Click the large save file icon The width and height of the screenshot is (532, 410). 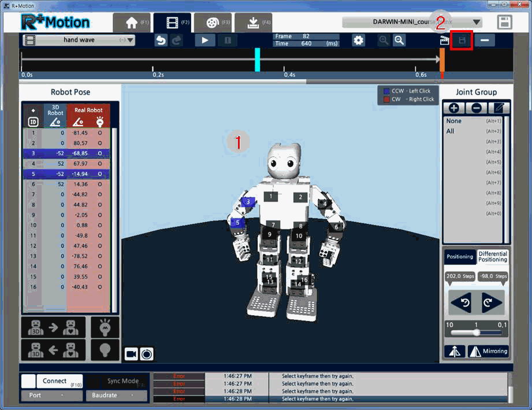(x=504, y=23)
